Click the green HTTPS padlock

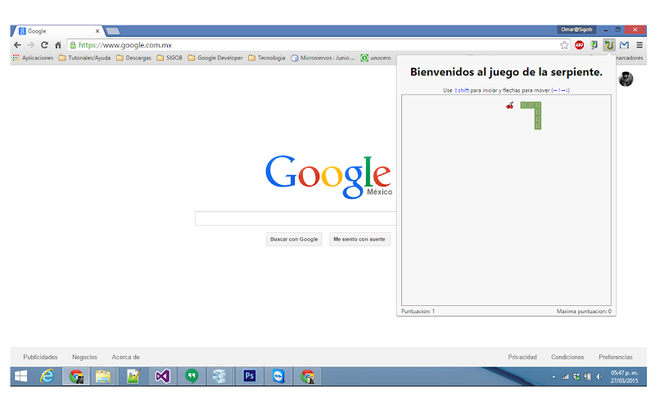(x=73, y=45)
